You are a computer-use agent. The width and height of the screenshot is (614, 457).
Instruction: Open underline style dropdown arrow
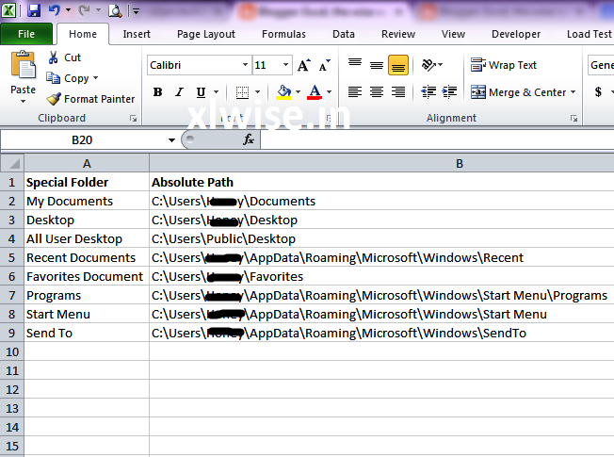click(217, 92)
